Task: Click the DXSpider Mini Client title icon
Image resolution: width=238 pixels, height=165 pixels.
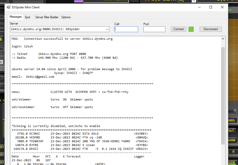Action: coord(9,7)
